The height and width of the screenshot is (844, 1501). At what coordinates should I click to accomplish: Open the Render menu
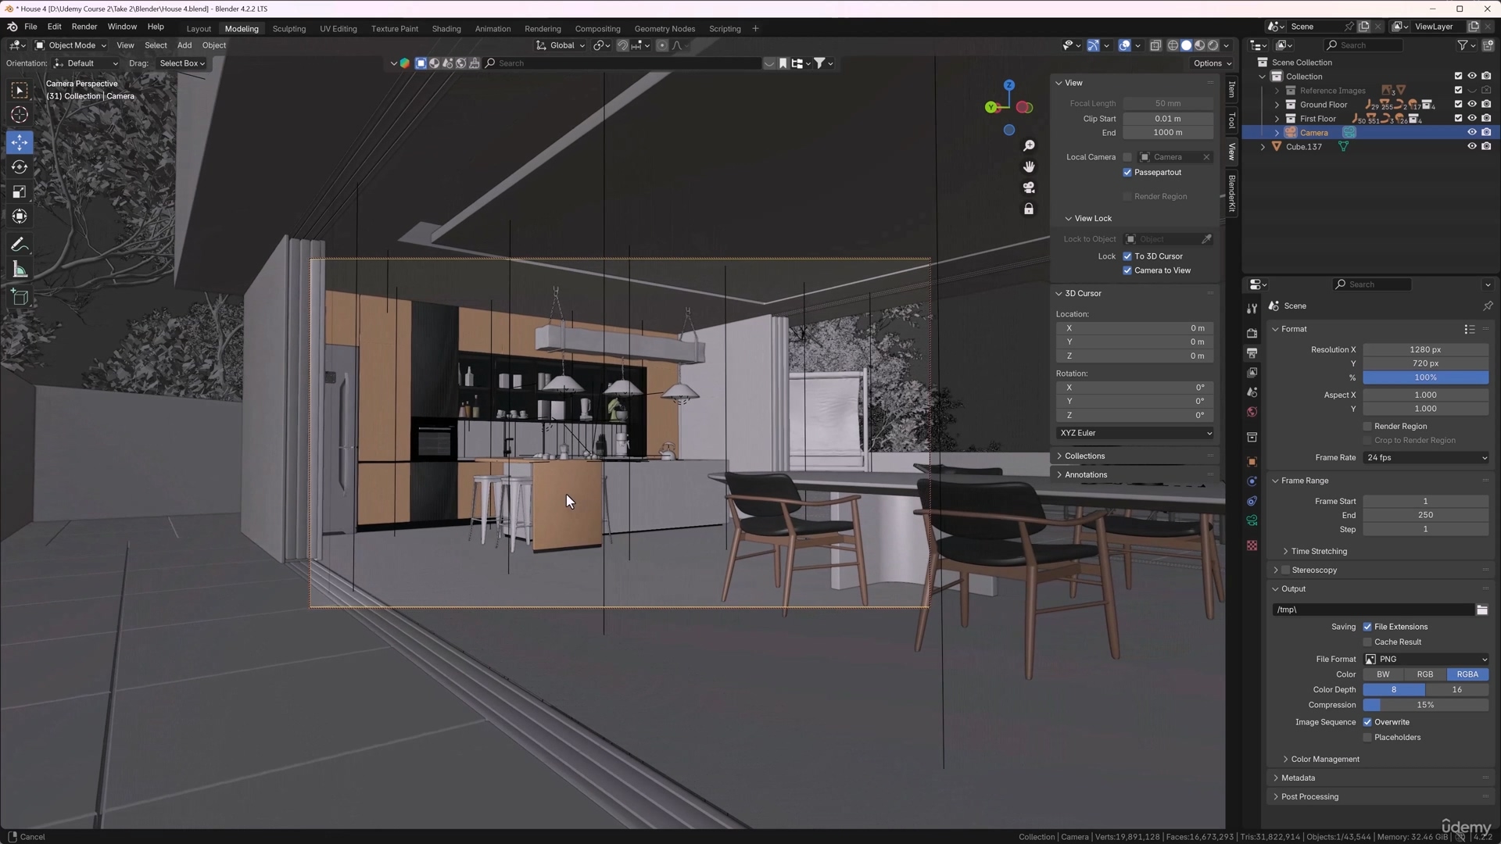[84, 27]
